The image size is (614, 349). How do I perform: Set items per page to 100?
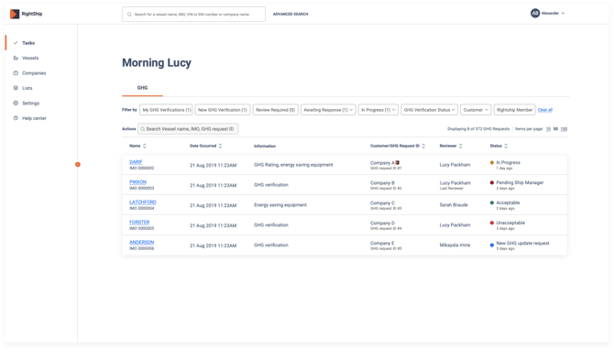click(x=564, y=129)
